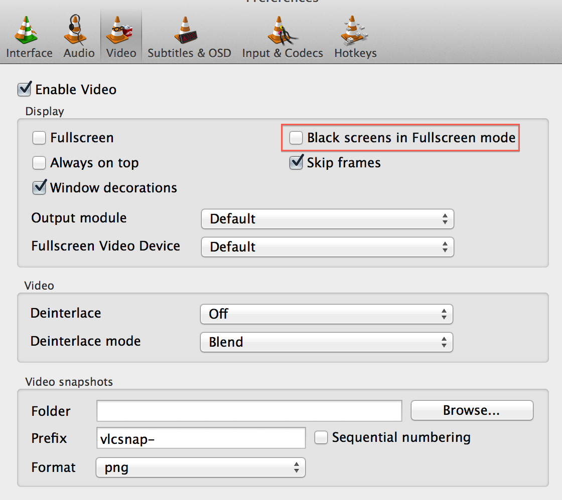
Task: Enable Always on top checkbox
Action: pos(39,162)
